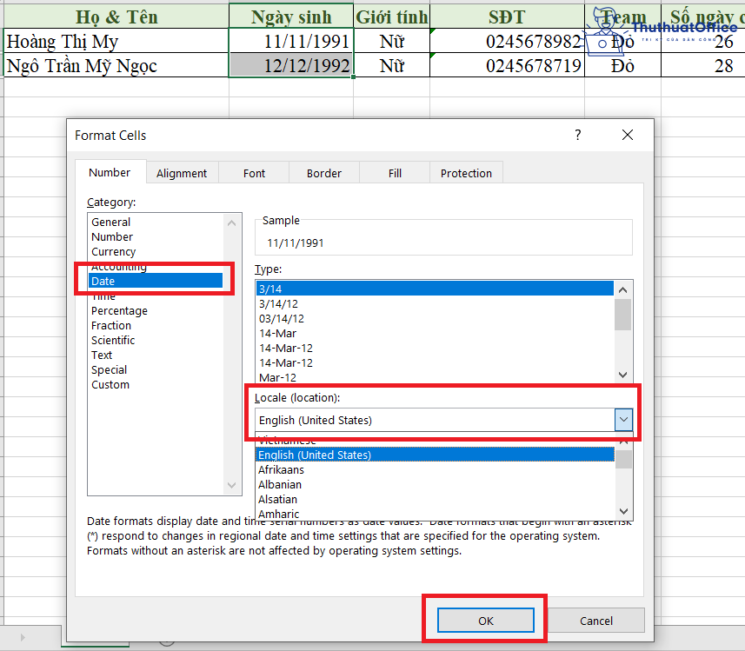Screen dimensions: 745x651
Task: Open the Font tab
Action: pos(253,172)
